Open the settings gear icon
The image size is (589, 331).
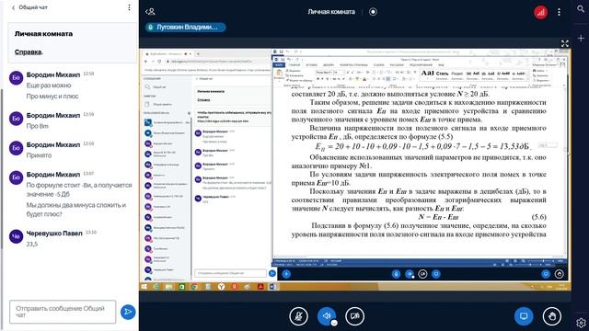(x=581, y=323)
